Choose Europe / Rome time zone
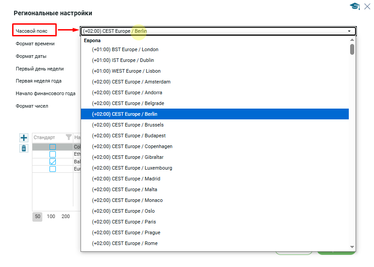The image size is (374, 267). click(125, 243)
